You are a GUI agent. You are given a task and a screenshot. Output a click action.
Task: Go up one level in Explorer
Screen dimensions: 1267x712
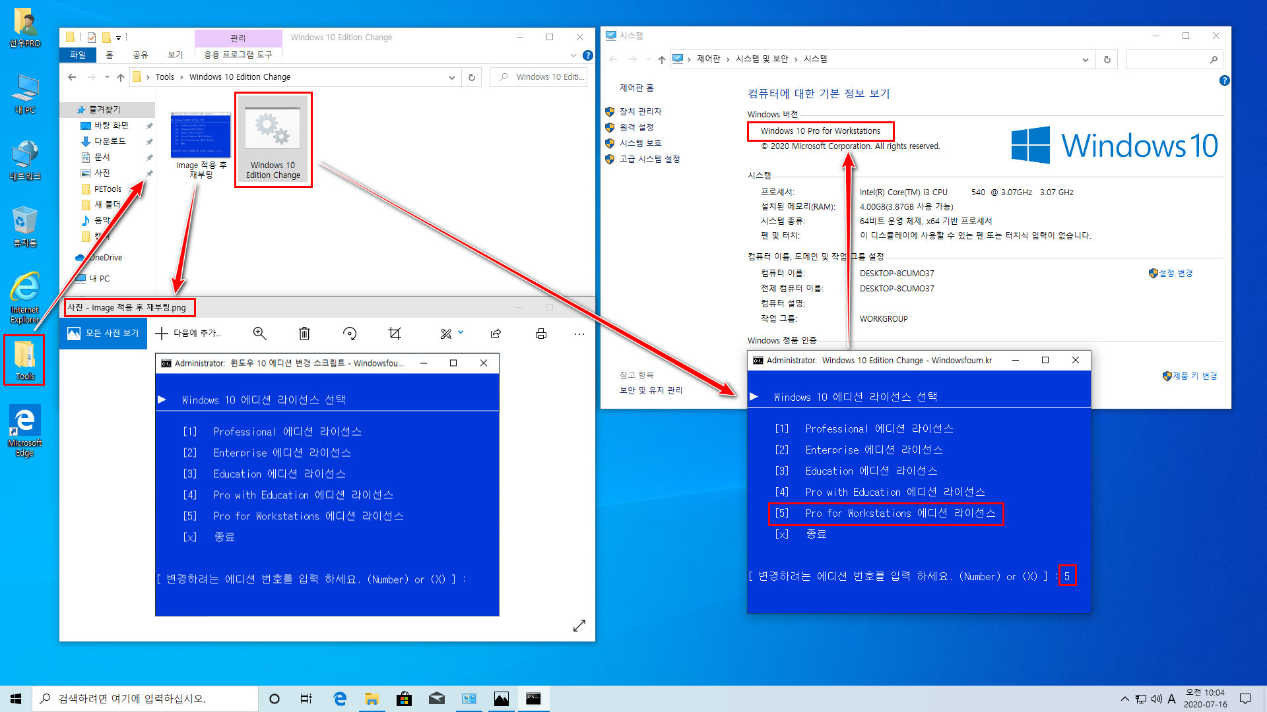120,77
